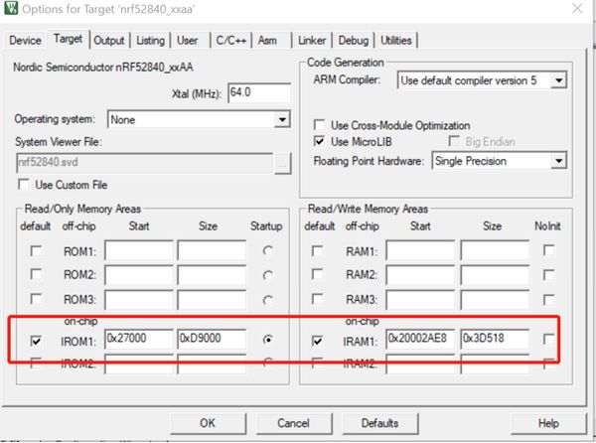The height and width of the screenshot is (443, 596).
Task: Edit the IROM1 Start address 0x27000
Action: pos(139,339)
